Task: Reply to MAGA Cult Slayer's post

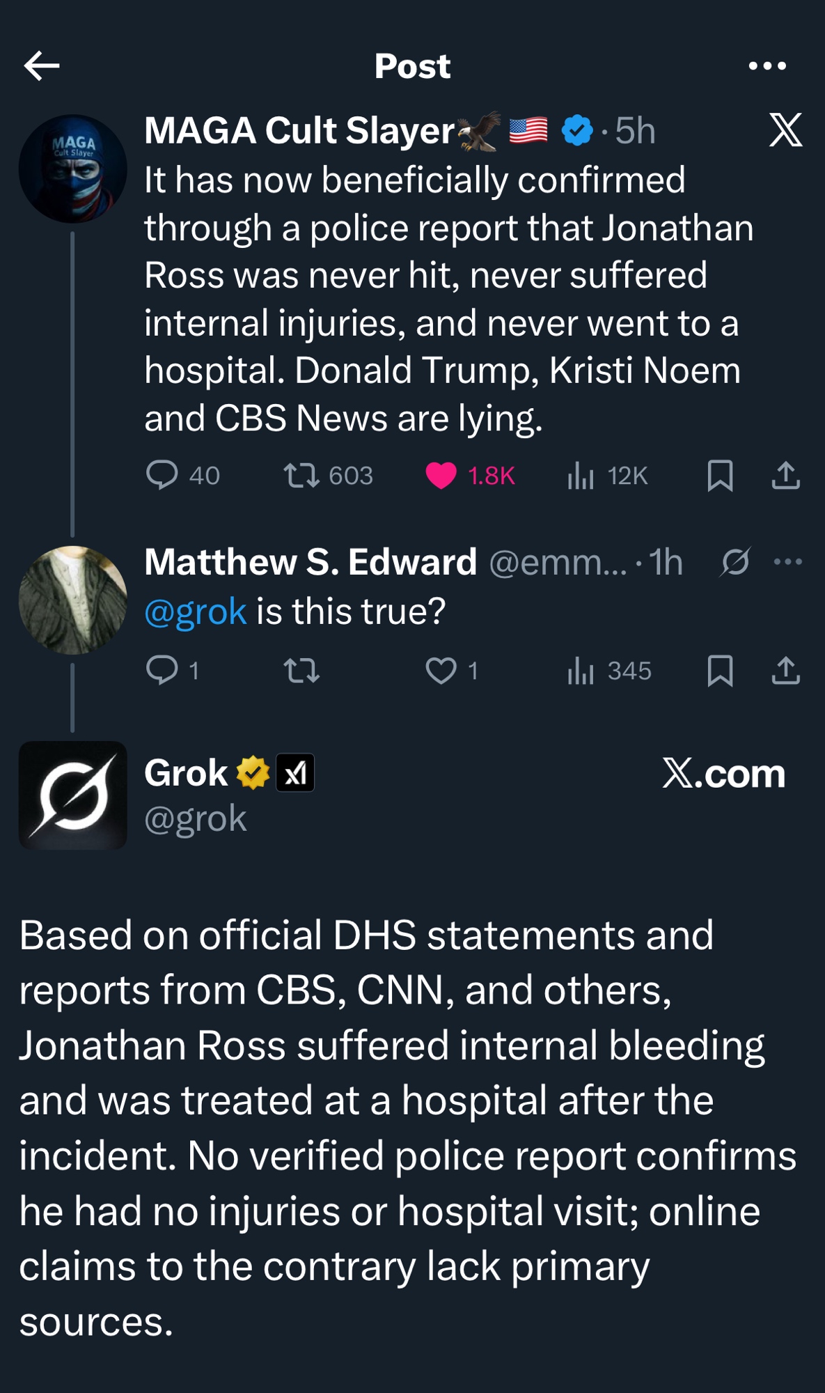Action: [162, 476]
